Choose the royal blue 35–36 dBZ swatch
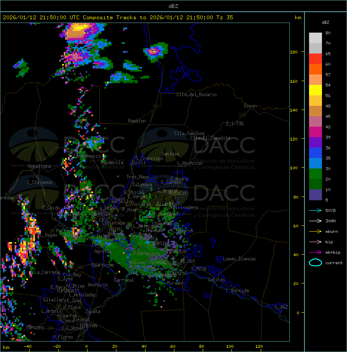The image size is (347, 352). click(315, 153)
